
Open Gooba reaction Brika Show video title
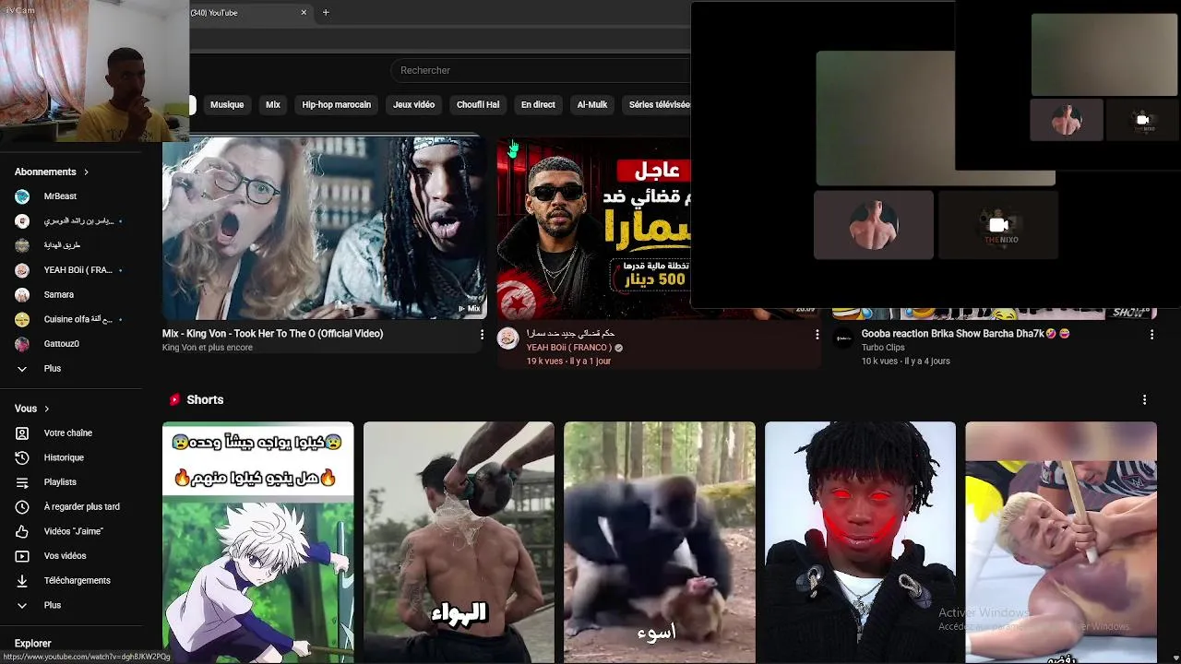point(965,334)
